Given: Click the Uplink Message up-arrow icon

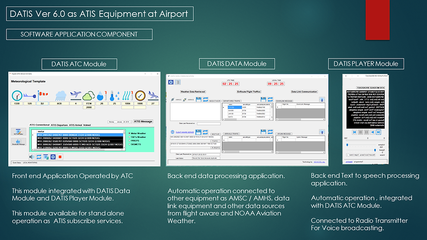Looking at the screenshot, I should [322, 132].
